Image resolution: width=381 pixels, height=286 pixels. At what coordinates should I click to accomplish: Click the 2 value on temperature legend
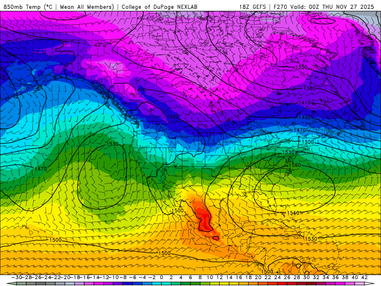171,277
